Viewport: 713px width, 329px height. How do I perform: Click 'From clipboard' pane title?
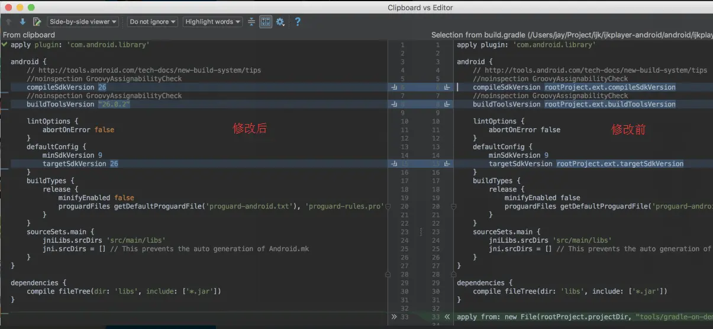[x=28, y=35]
